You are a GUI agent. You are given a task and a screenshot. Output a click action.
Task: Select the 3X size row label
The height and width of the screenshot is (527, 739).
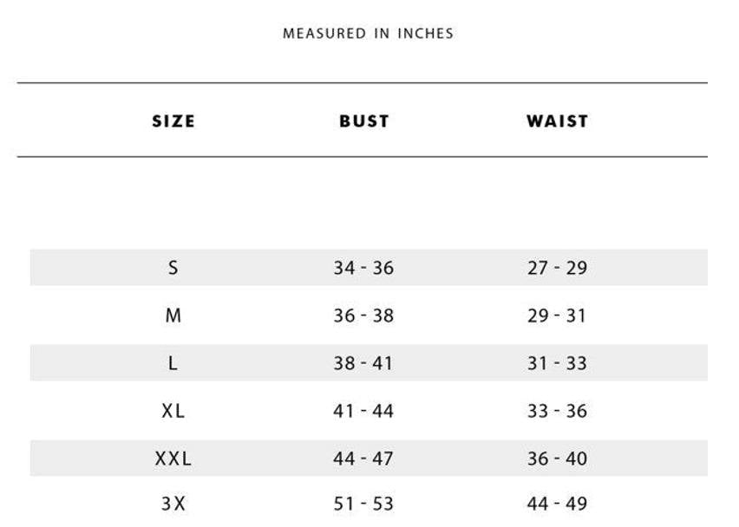click(x=173, y=504)
